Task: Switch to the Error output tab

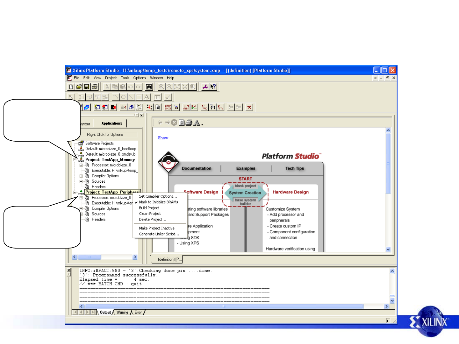Action: click(138, 312)
